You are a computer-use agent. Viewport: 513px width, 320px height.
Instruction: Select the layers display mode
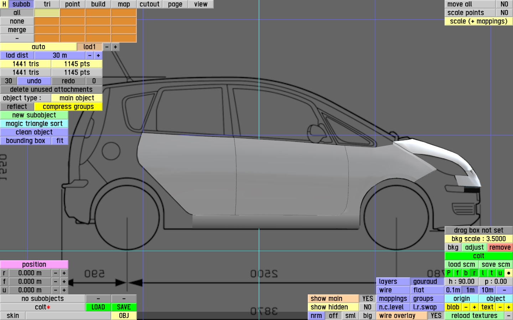point(393,282)
